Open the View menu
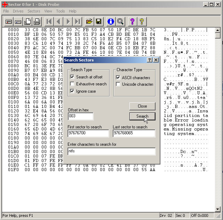The height and width of the screenshot is (220, 223). tap(48, 11)
